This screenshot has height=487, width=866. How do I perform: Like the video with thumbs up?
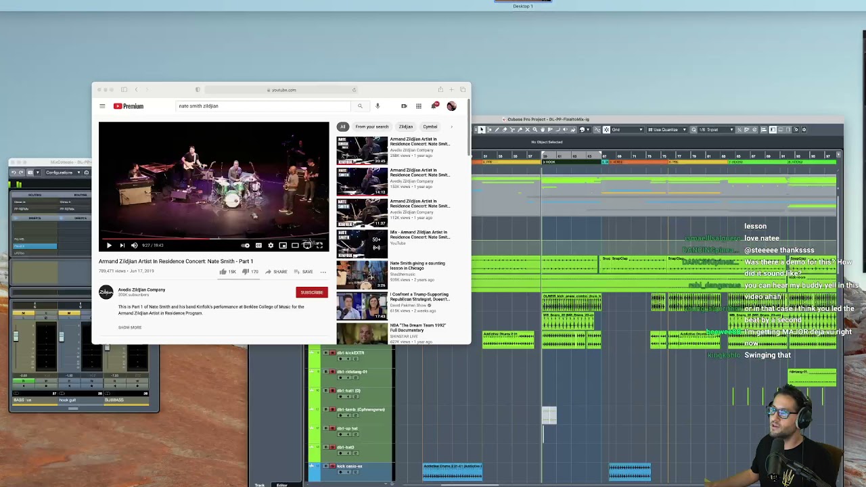227,272
